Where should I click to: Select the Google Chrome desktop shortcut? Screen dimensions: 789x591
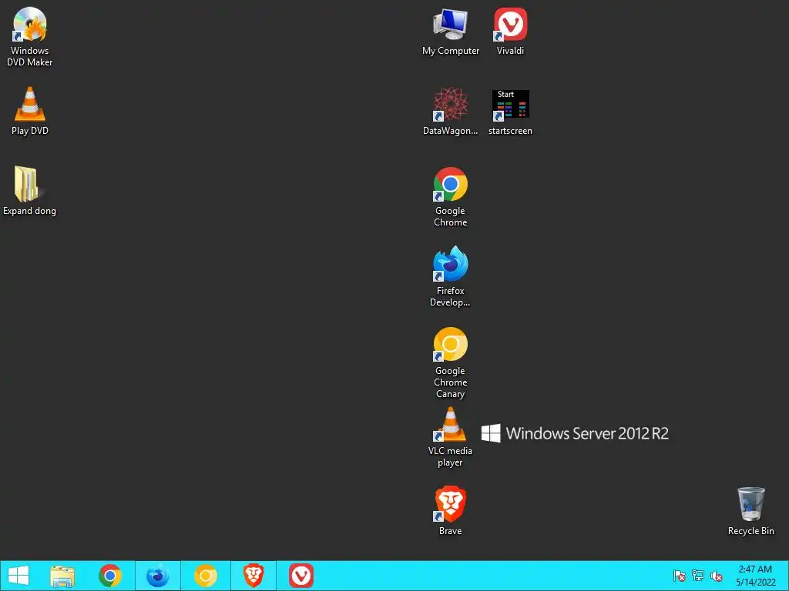(x=450, y=197)
